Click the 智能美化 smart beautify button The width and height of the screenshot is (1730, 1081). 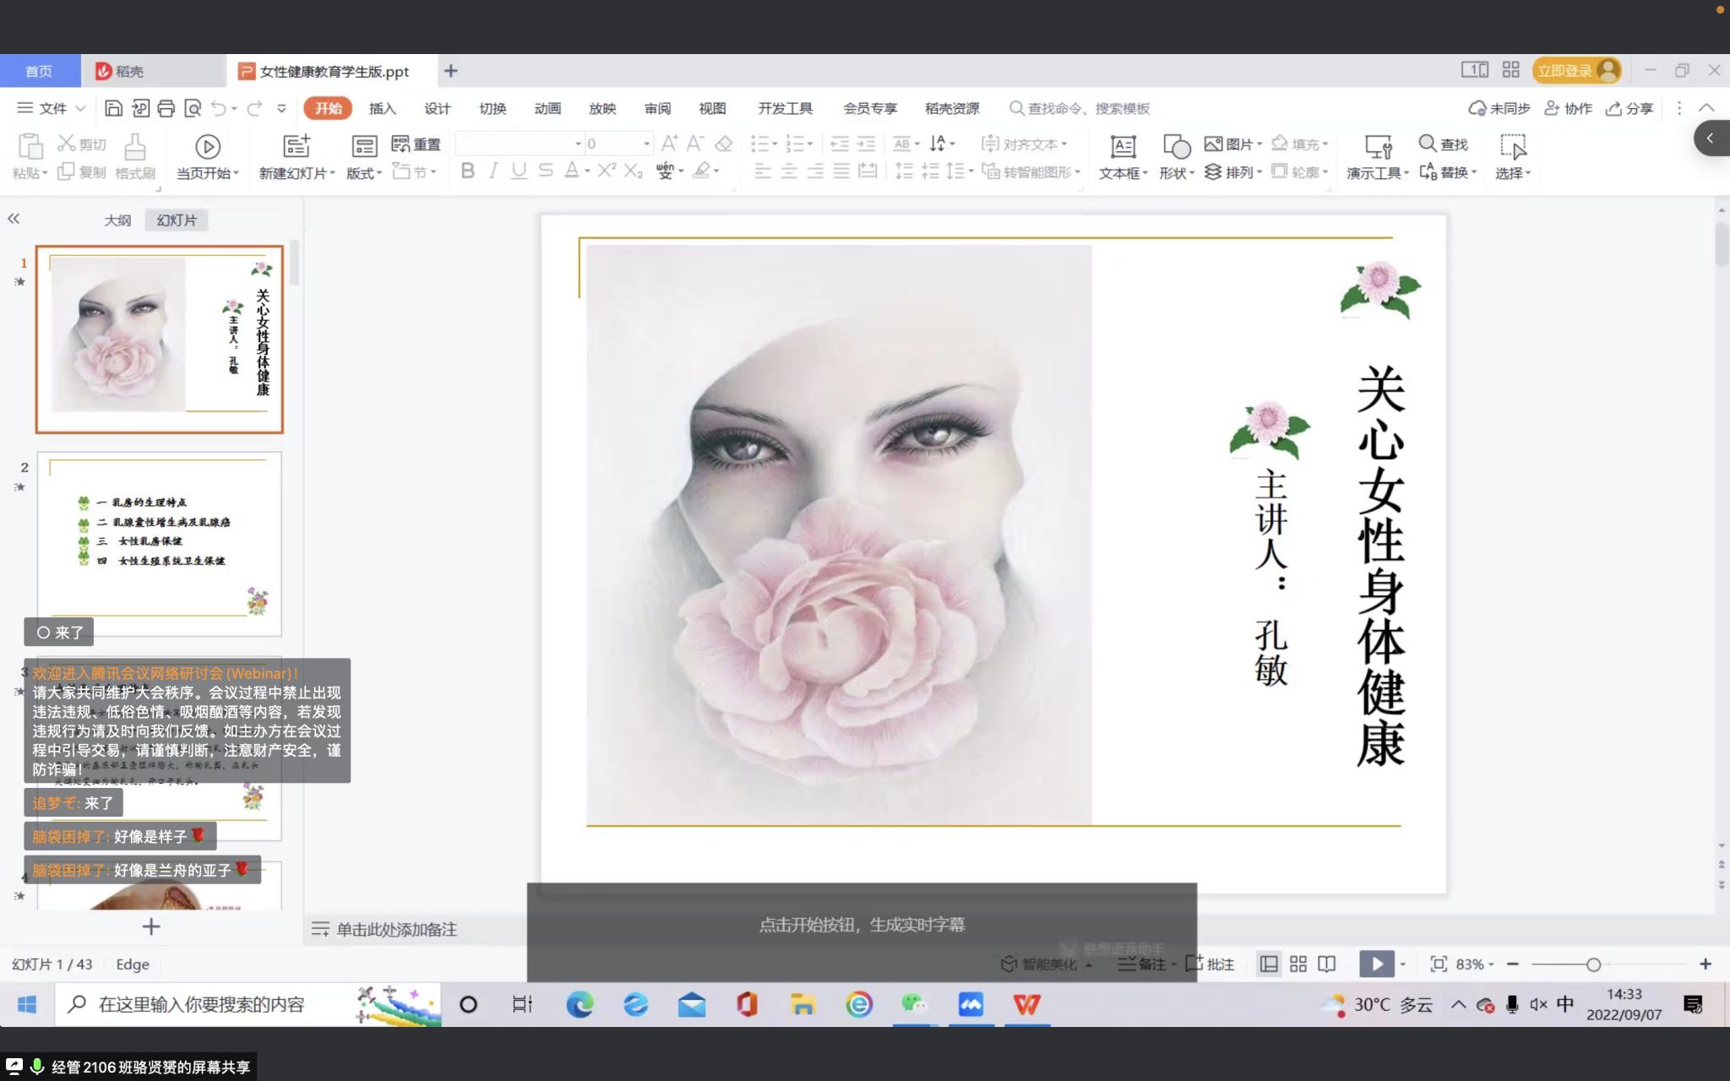click(1046, 964)
